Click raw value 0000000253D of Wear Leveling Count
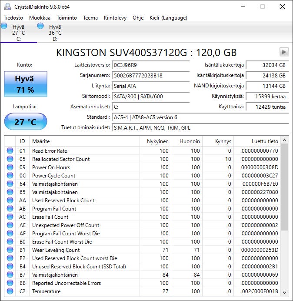 pyautogui.click(x=260, y=250)
